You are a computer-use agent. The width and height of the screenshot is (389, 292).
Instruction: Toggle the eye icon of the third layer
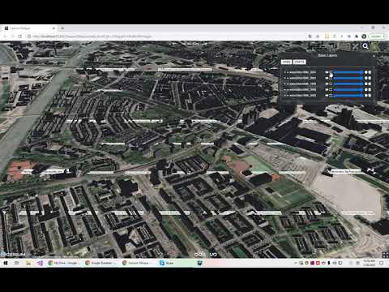(x=327, y=84)
